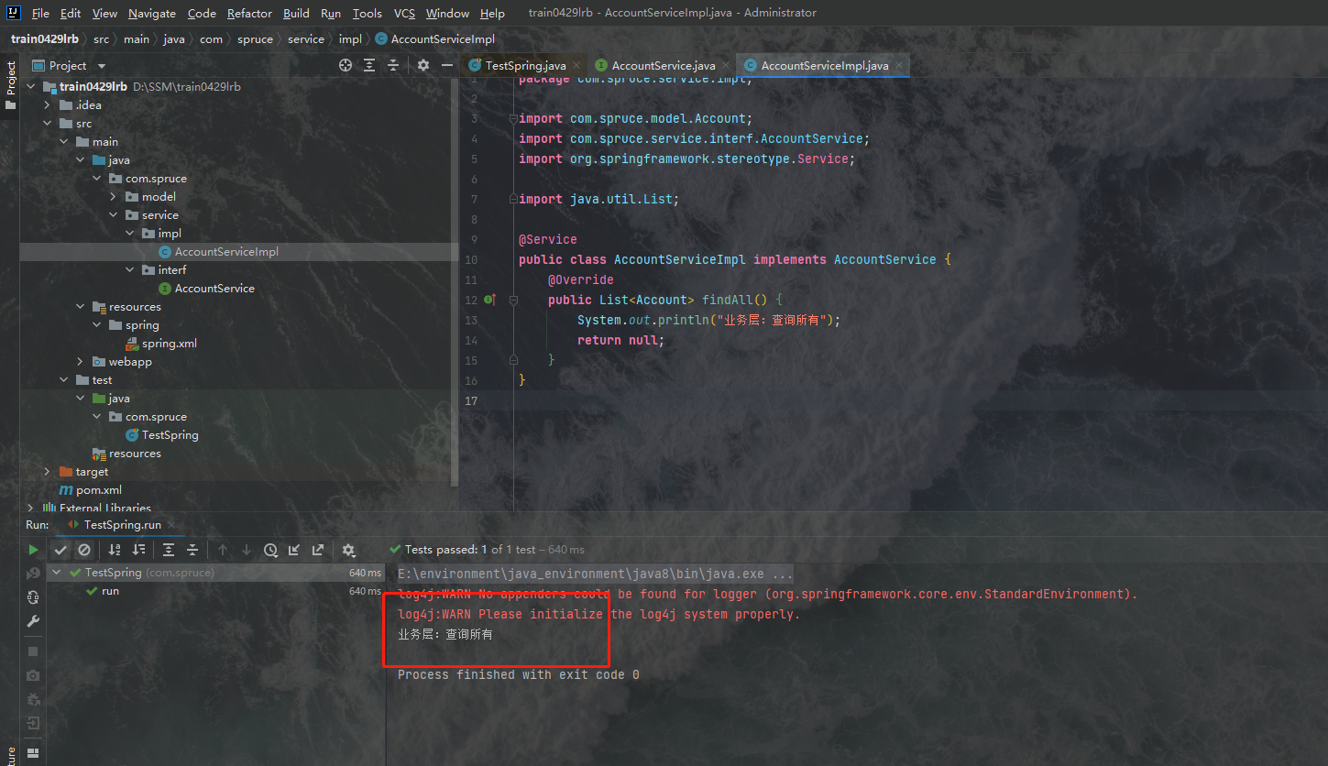Image resolution: width=1328 pixels, height=766 pixels.
Task: Select AccountService interface in project tree
Action: point(214,289)
